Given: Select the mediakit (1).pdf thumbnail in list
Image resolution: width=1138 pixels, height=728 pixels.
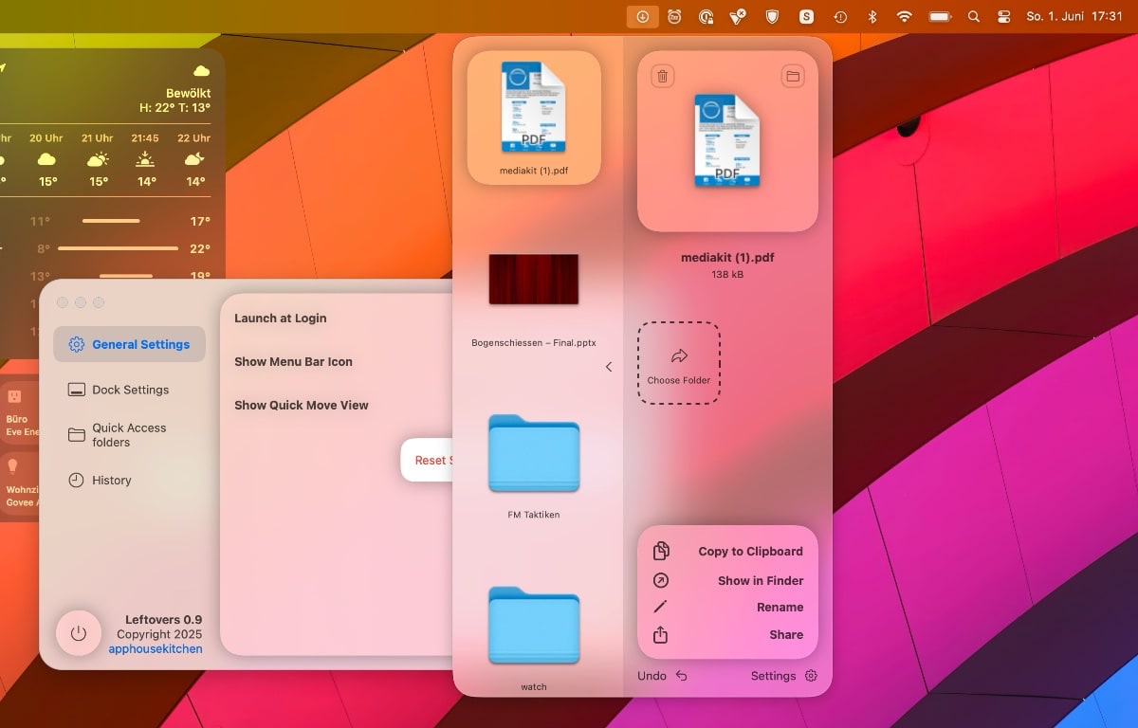Looking at the screenshot, I should [534, 116].
